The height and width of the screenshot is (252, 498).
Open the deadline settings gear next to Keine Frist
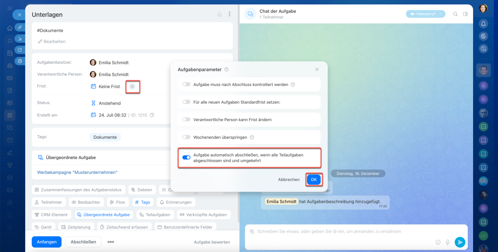coord(132,86)
